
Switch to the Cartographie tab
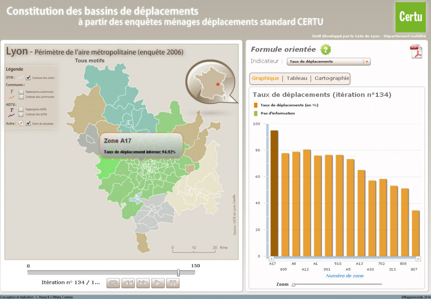(x=332, y=78)
